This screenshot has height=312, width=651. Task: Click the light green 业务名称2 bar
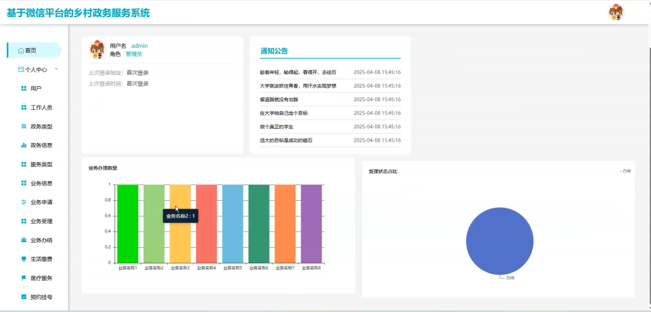(x=154, y=224)
